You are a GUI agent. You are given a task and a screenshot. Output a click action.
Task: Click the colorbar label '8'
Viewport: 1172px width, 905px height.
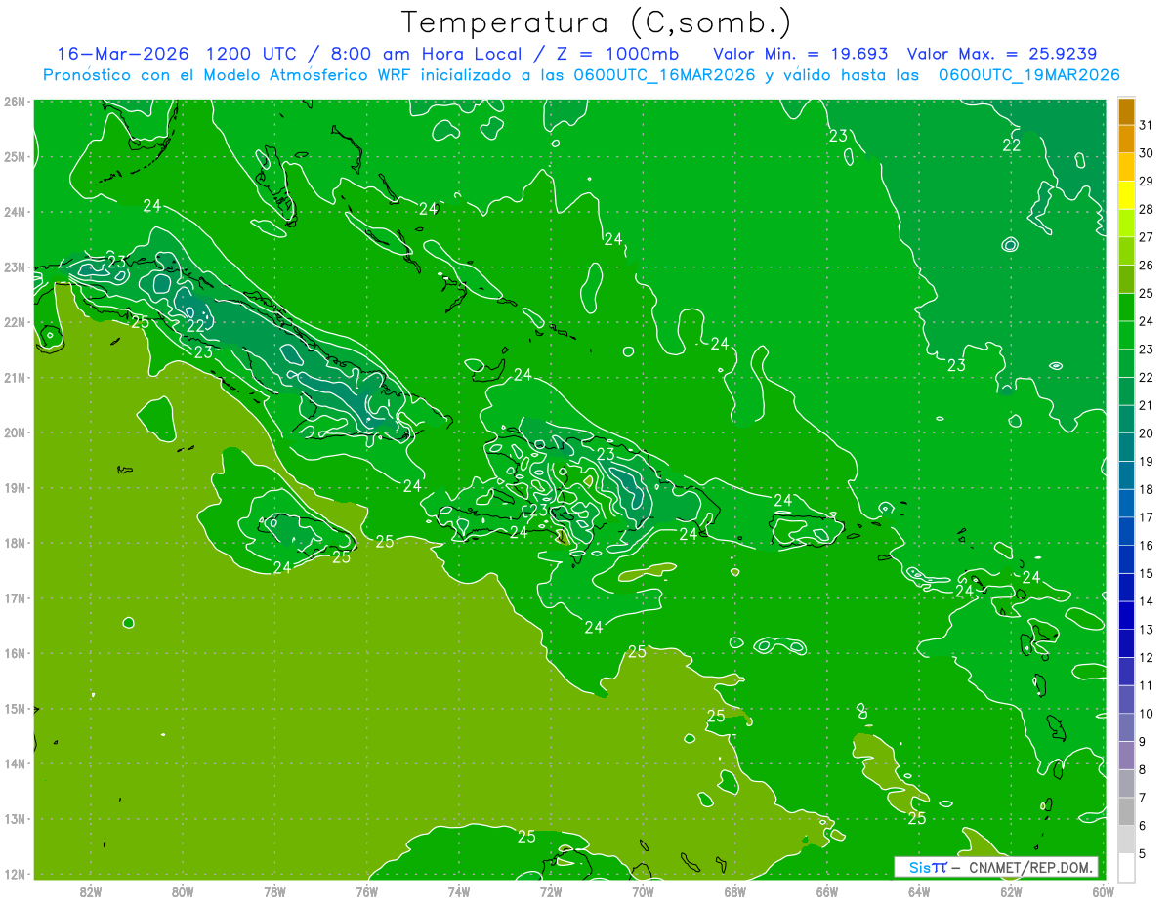1142,769
